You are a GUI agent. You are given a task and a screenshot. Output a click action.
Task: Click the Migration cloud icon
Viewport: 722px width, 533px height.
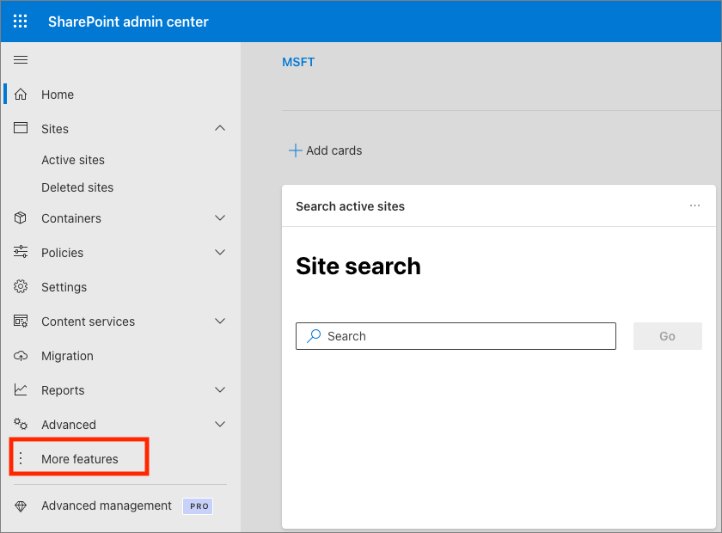(21, 356)
